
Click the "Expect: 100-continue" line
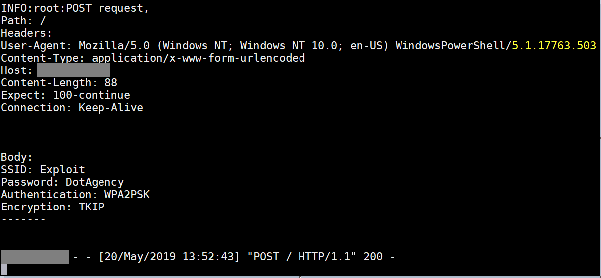pyautogui.click(x=66, y=95)
